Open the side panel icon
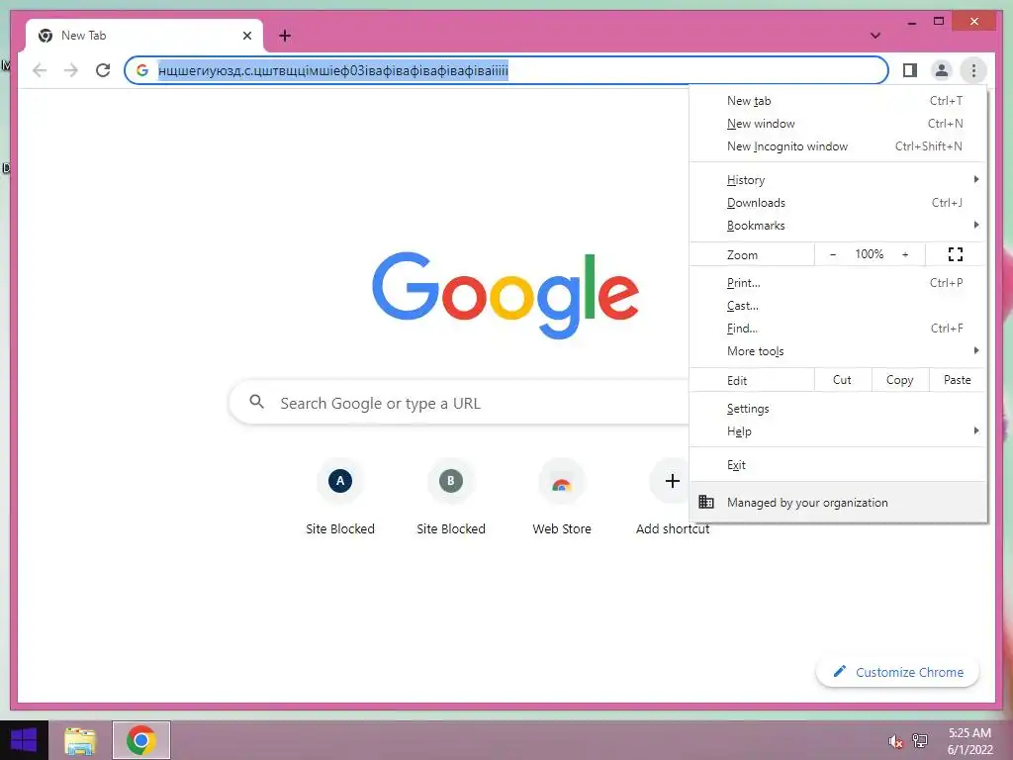This screenshot has height=760, width=1013. click(x=910, y=70)
